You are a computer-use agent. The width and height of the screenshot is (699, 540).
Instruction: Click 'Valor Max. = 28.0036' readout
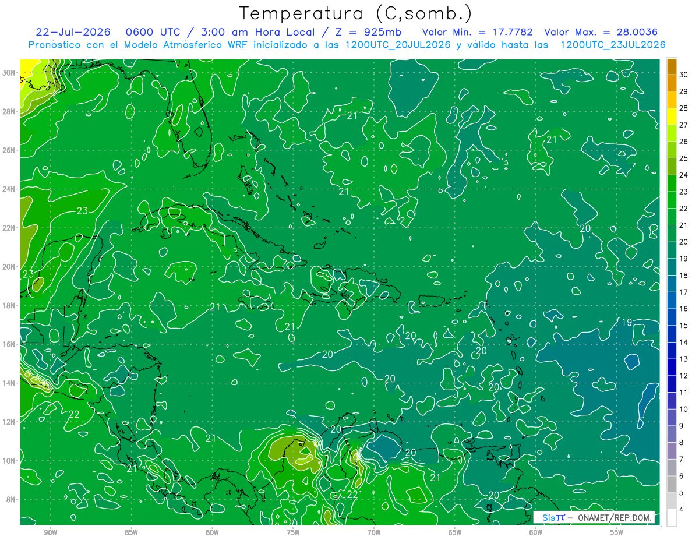click(x=602, y=32)
